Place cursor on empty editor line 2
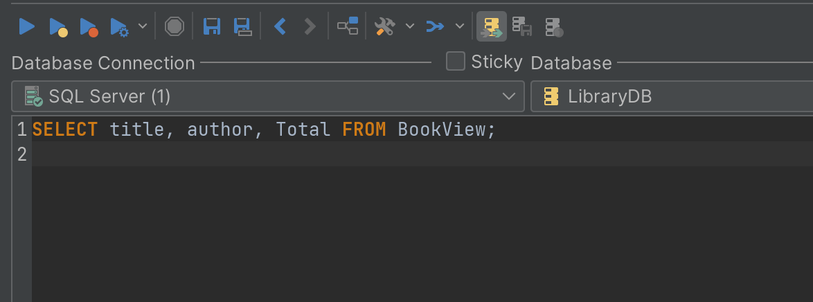 click(x=422, y=154)
